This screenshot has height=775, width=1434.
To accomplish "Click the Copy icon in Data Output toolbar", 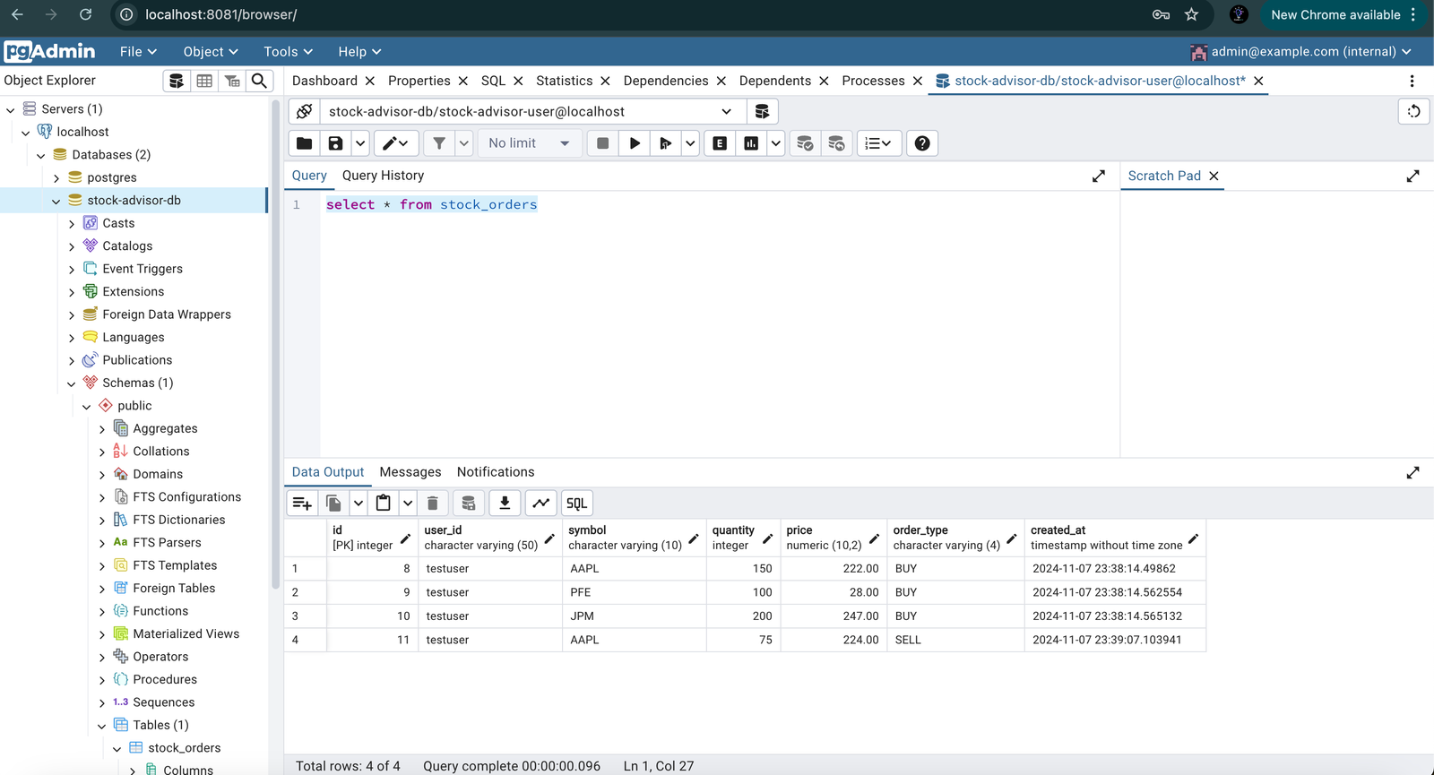I will coord(333,504).
